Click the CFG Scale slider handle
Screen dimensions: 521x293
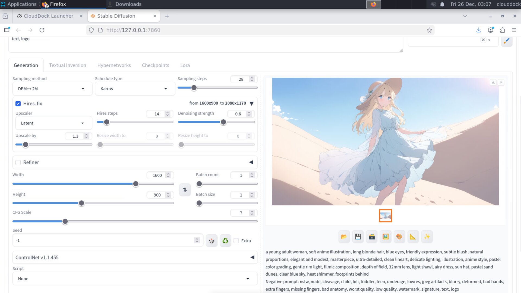pos(65,221)
